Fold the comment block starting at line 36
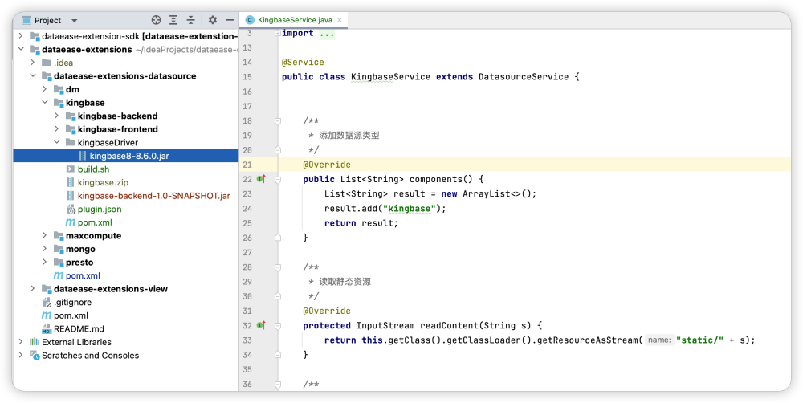This screenshot has width=803, height=403. tap(278, 384)
